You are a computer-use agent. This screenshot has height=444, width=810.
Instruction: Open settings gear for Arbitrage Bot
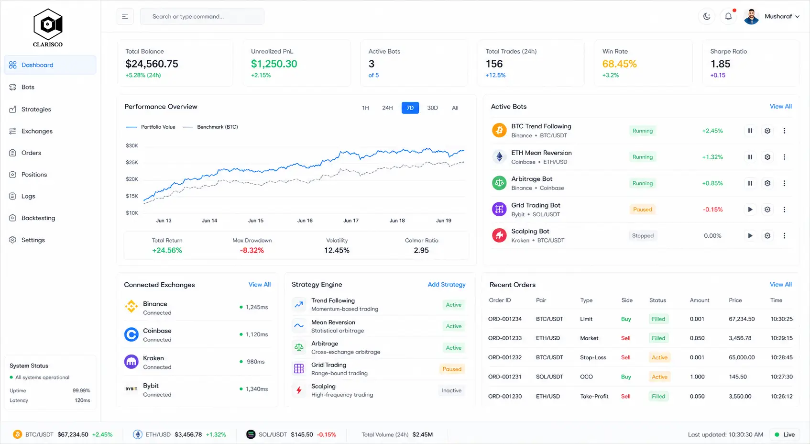[x=767, y=183]
